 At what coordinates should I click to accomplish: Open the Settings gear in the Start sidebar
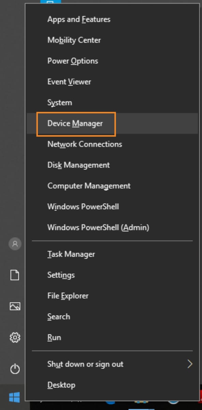[x=15, y=337]
